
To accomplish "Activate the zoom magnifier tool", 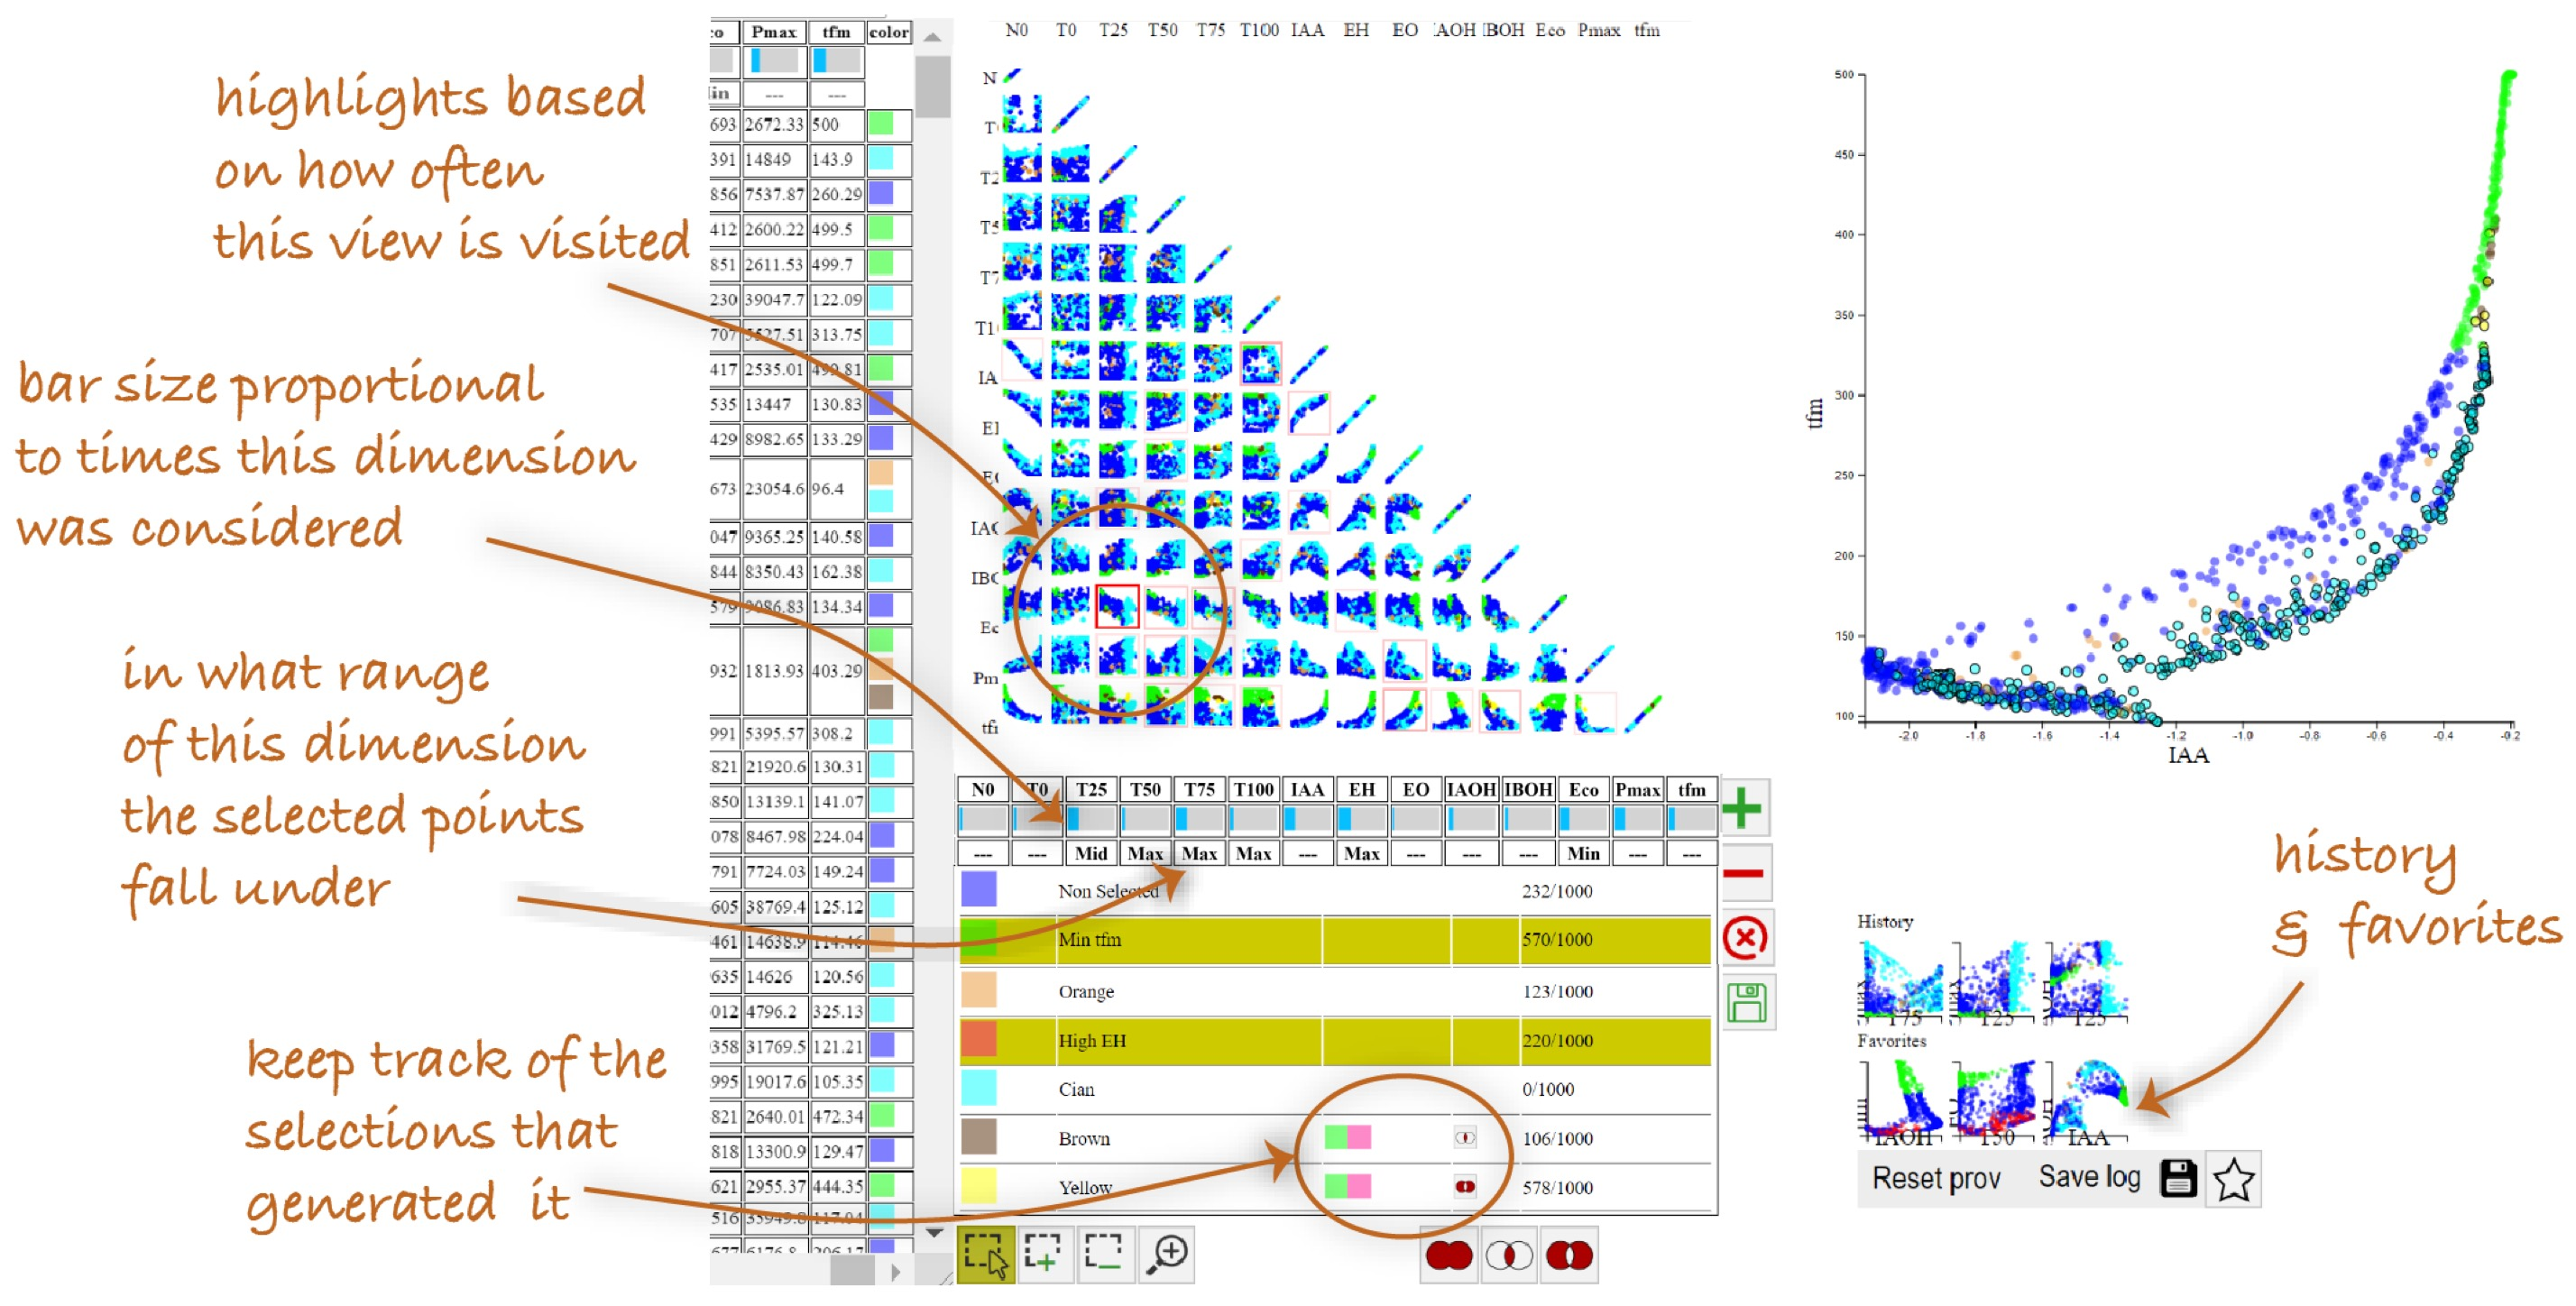I will click(1166, 1255).
